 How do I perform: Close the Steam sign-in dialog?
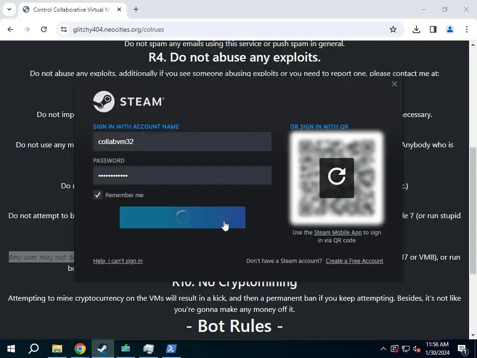[394, 84]
